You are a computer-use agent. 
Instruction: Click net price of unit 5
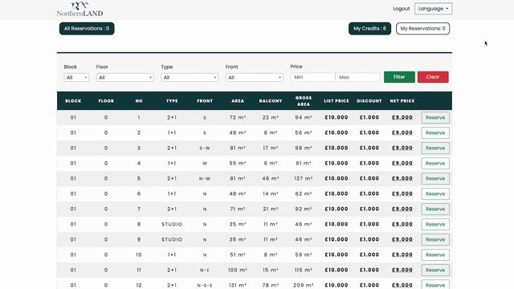coord(402,178)
